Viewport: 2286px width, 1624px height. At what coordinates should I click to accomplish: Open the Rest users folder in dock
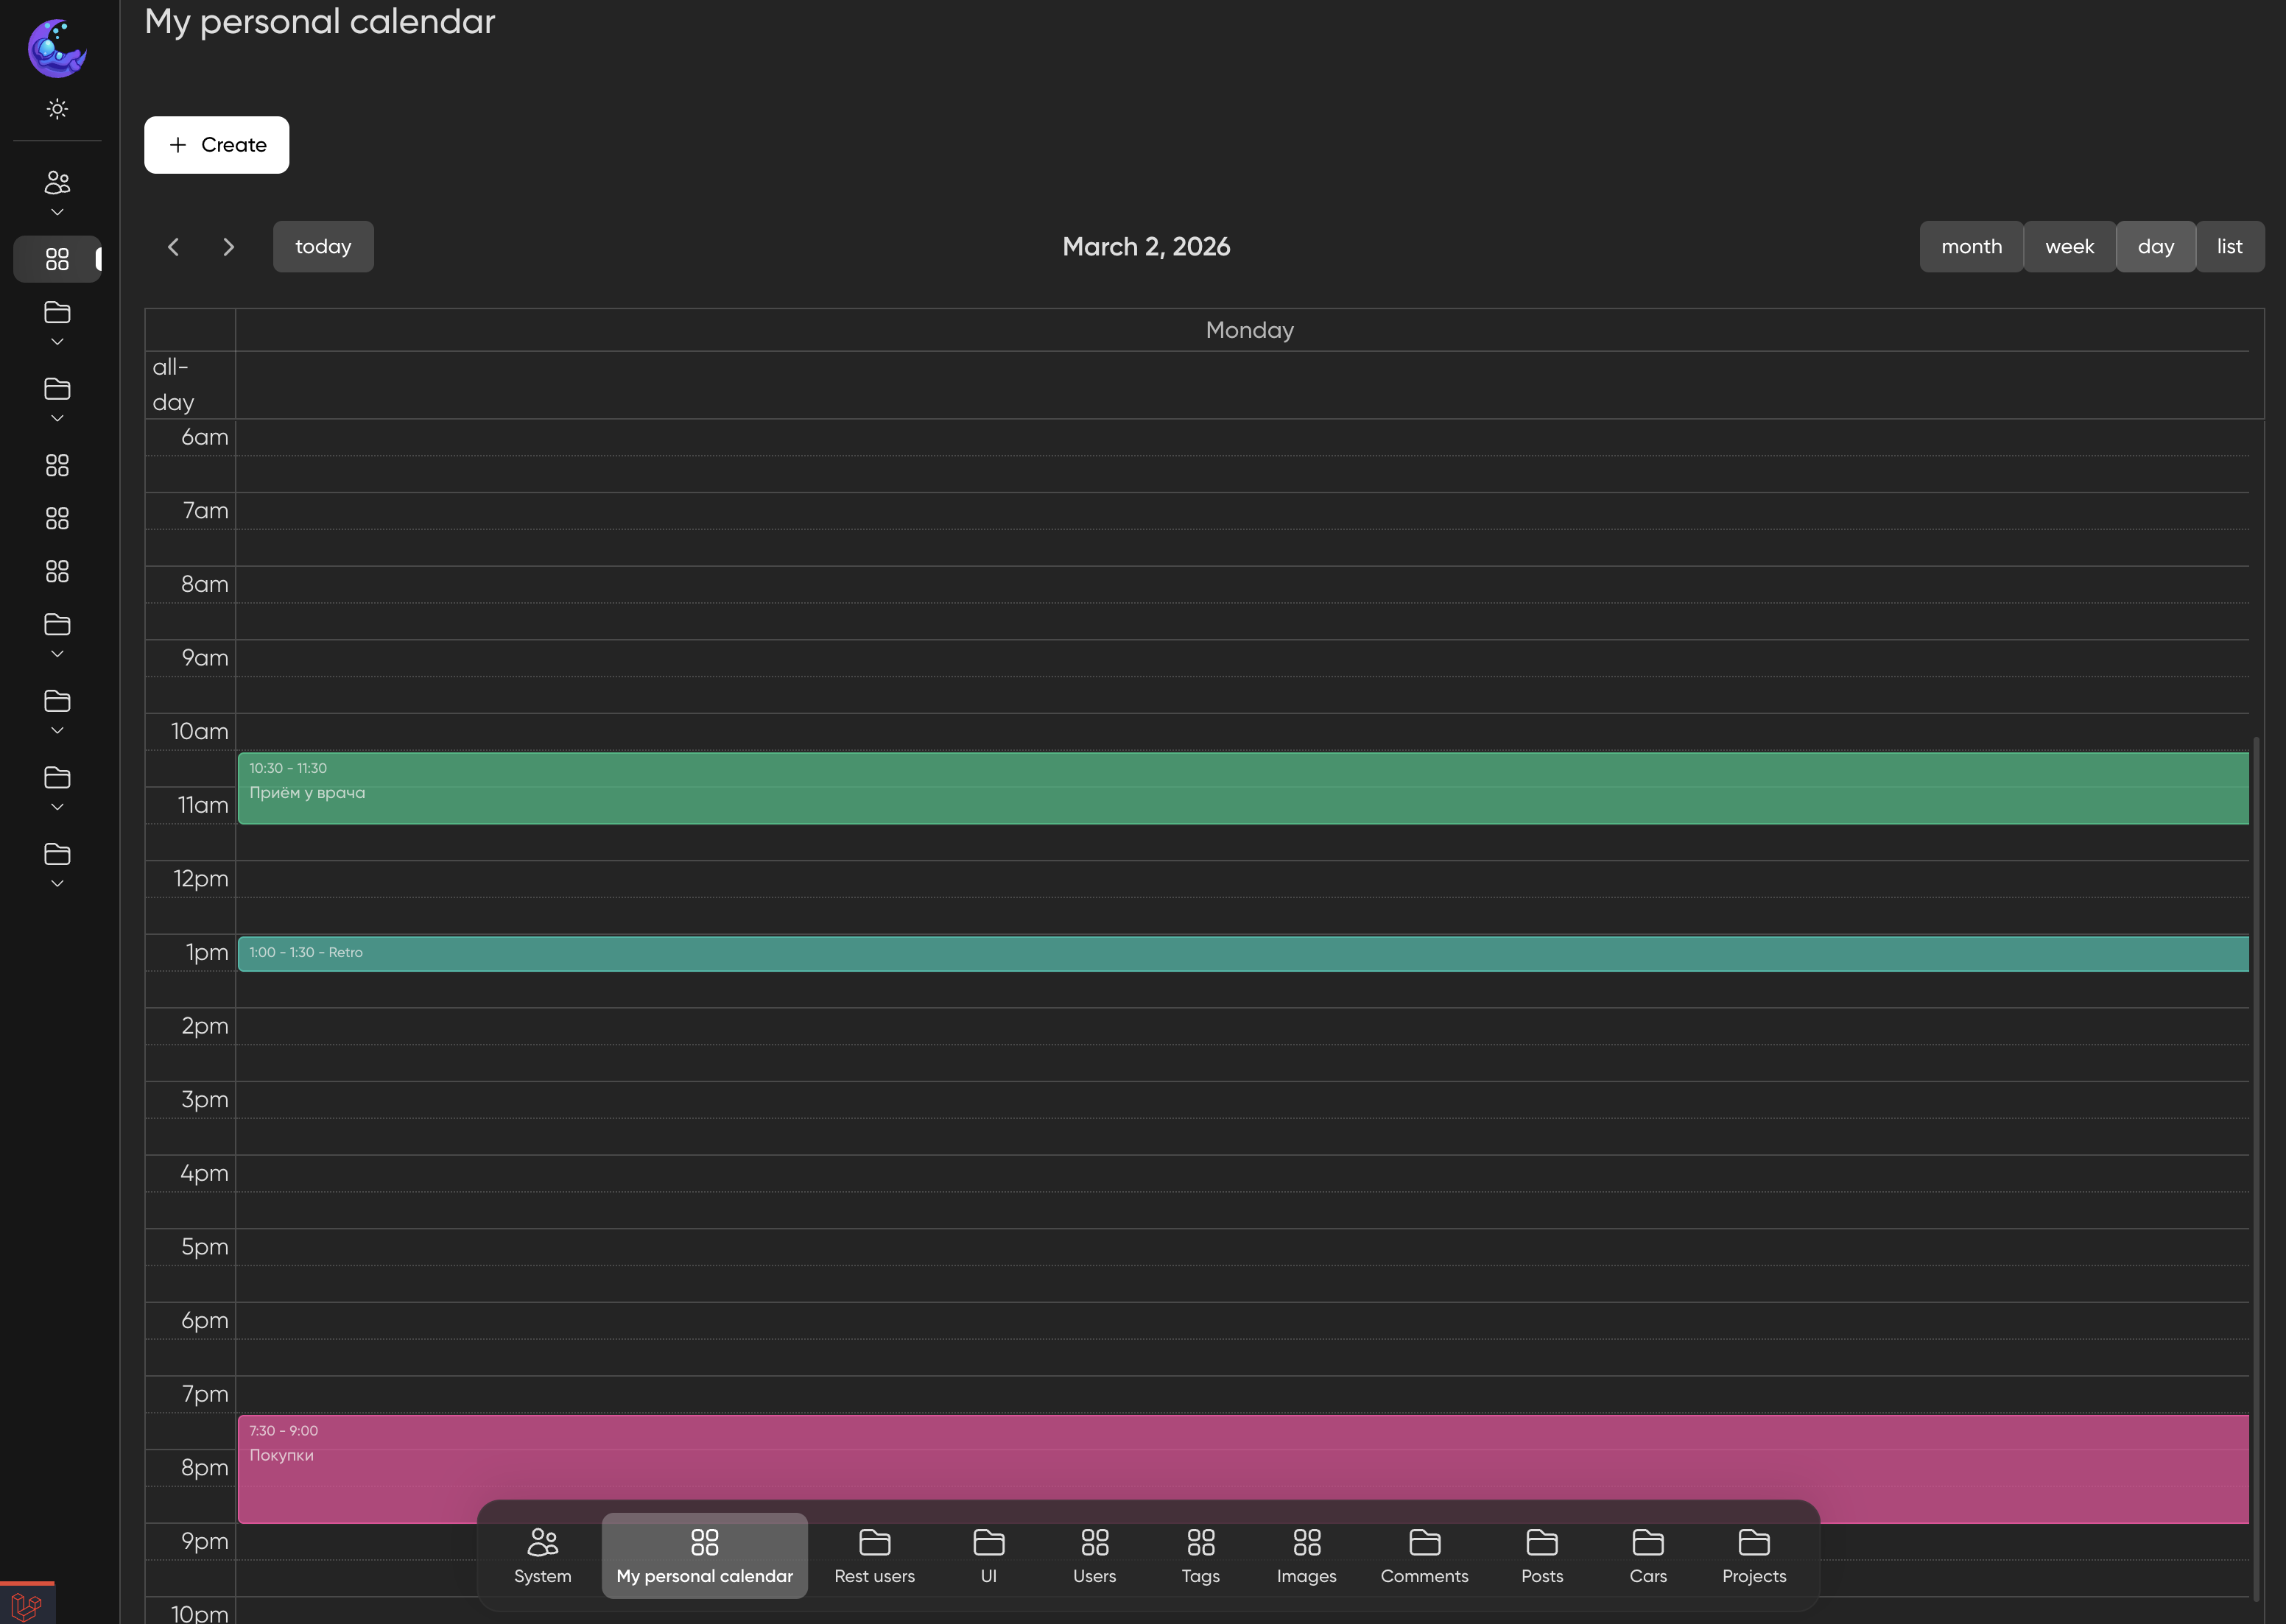[x=873, y=1555]
